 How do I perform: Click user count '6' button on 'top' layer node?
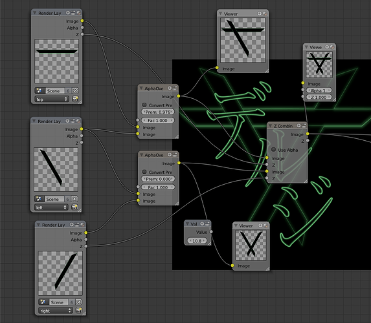tap(68, 90)
